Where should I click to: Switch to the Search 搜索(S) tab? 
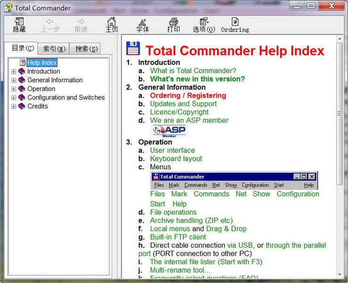[x=85, y=49]
